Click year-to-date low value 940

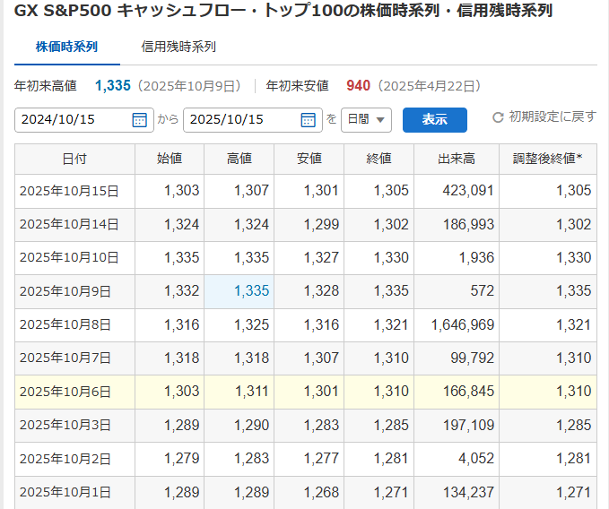click(x=358, y=86)
